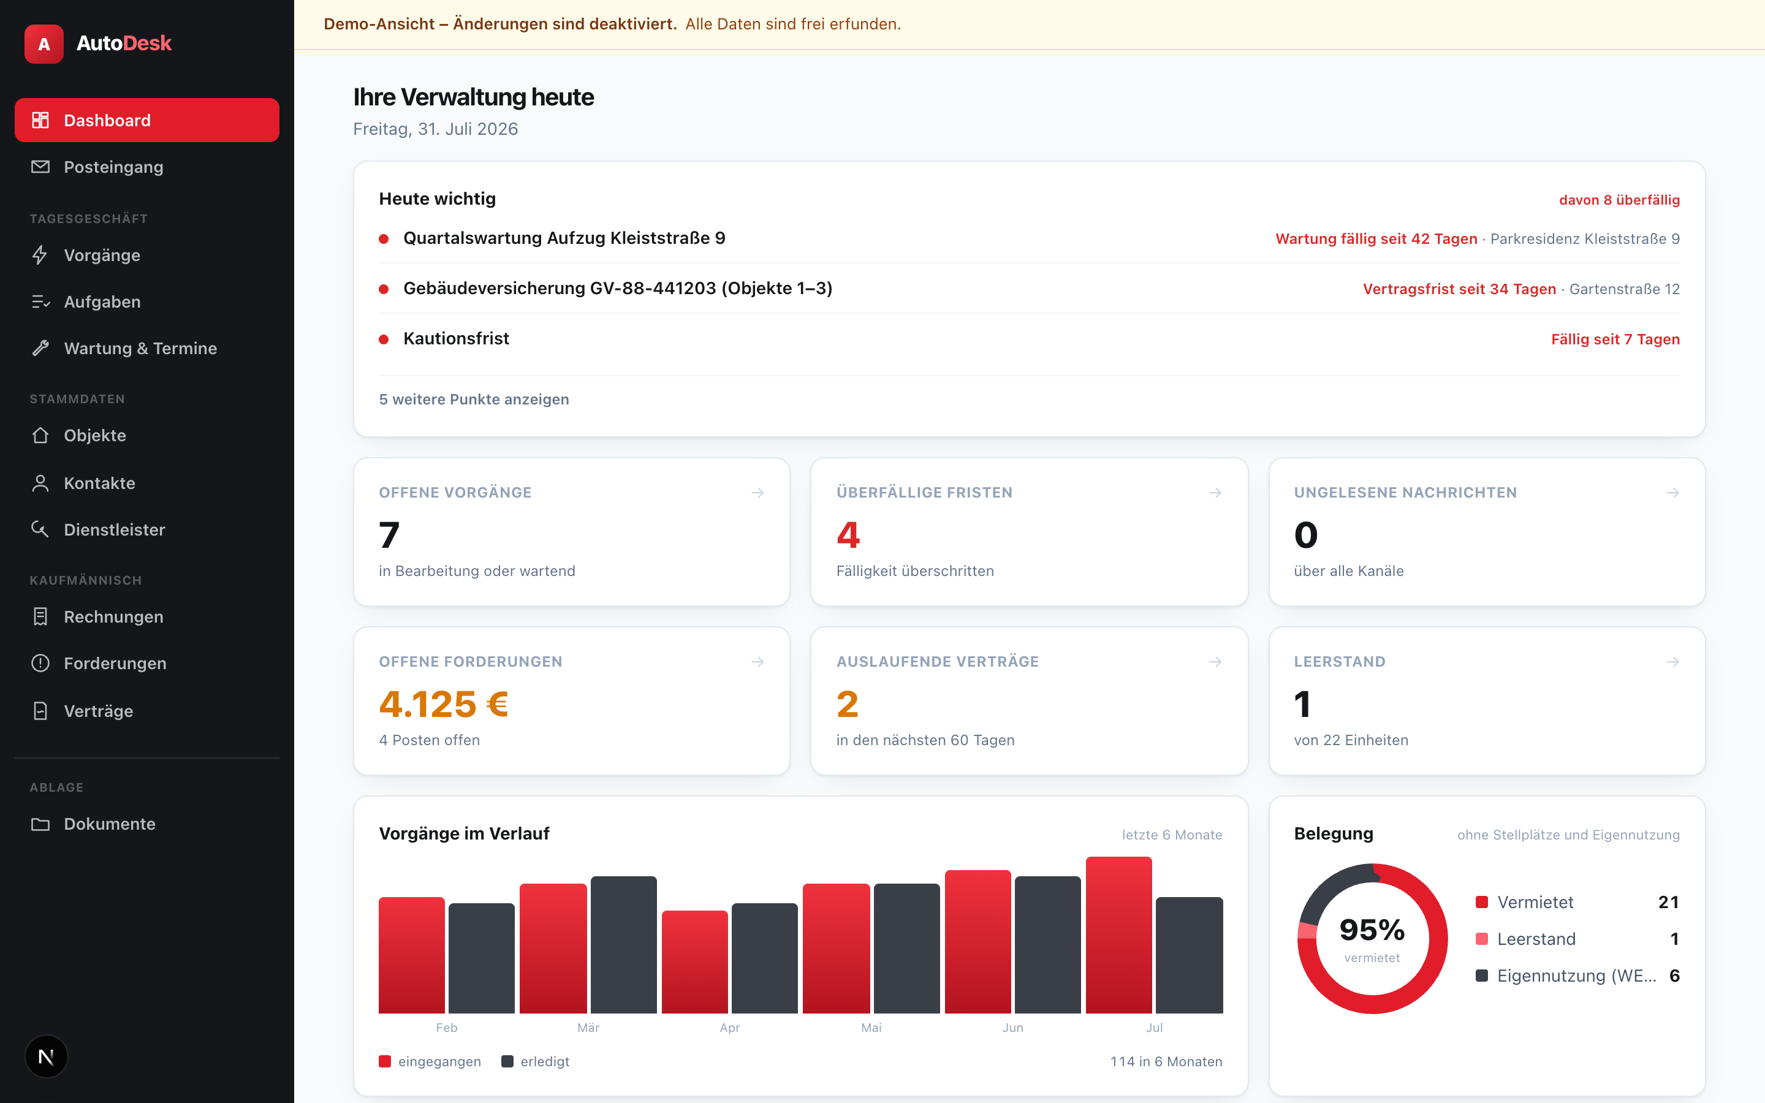Click the Forderungen alert circle icon

point(41,663)
